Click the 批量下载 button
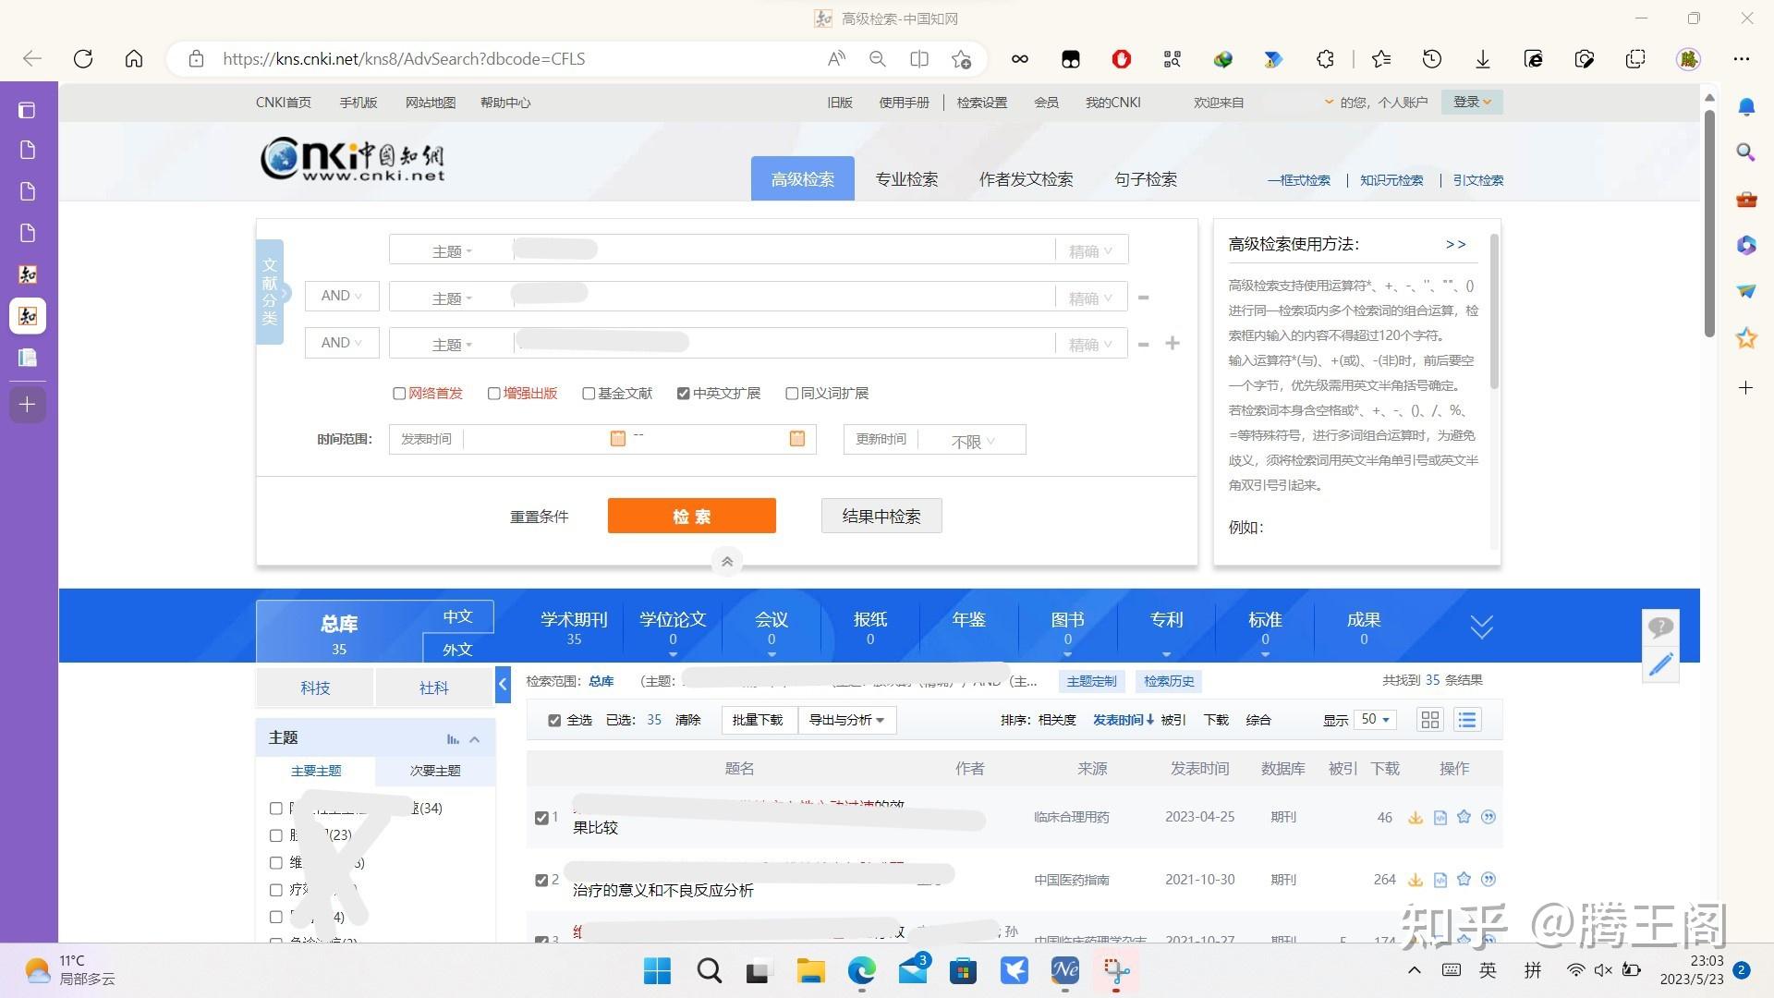Image resolution: width=1774 pixels, height=998 pixels. [758, 720]
